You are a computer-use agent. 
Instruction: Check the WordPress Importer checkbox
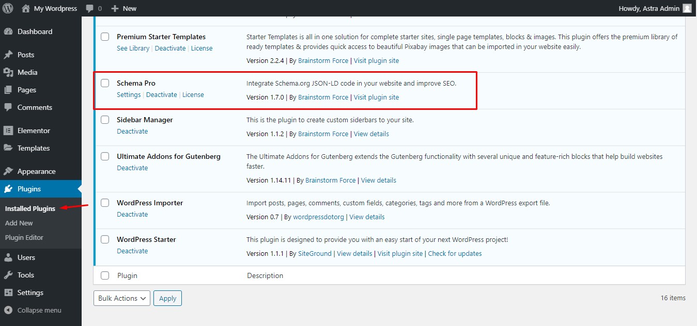[x=105, y=203]
